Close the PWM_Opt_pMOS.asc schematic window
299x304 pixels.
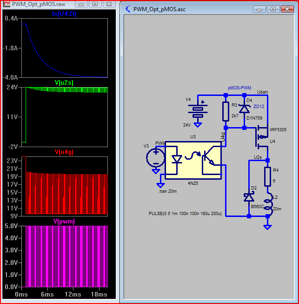click(287, 9)
